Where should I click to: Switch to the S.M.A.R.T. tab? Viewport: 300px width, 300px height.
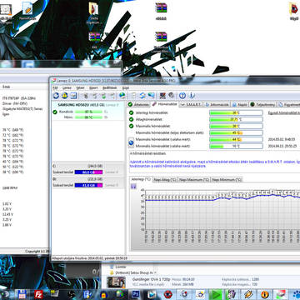191,104
